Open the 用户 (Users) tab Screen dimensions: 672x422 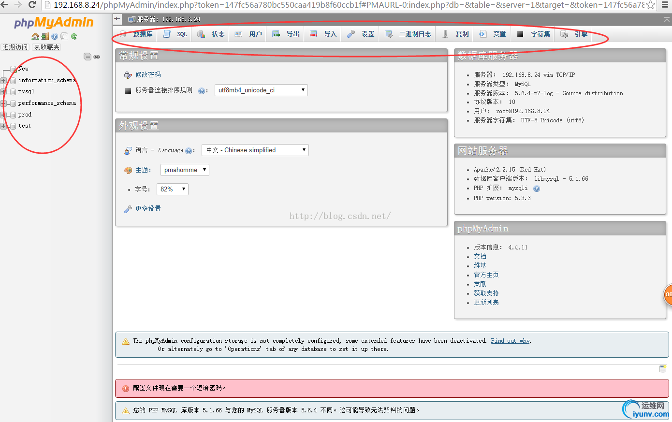point(248,34)
